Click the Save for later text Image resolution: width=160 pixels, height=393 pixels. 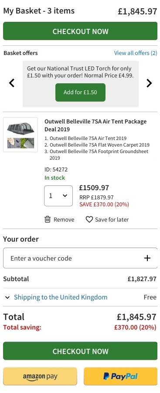click(112, 219)
